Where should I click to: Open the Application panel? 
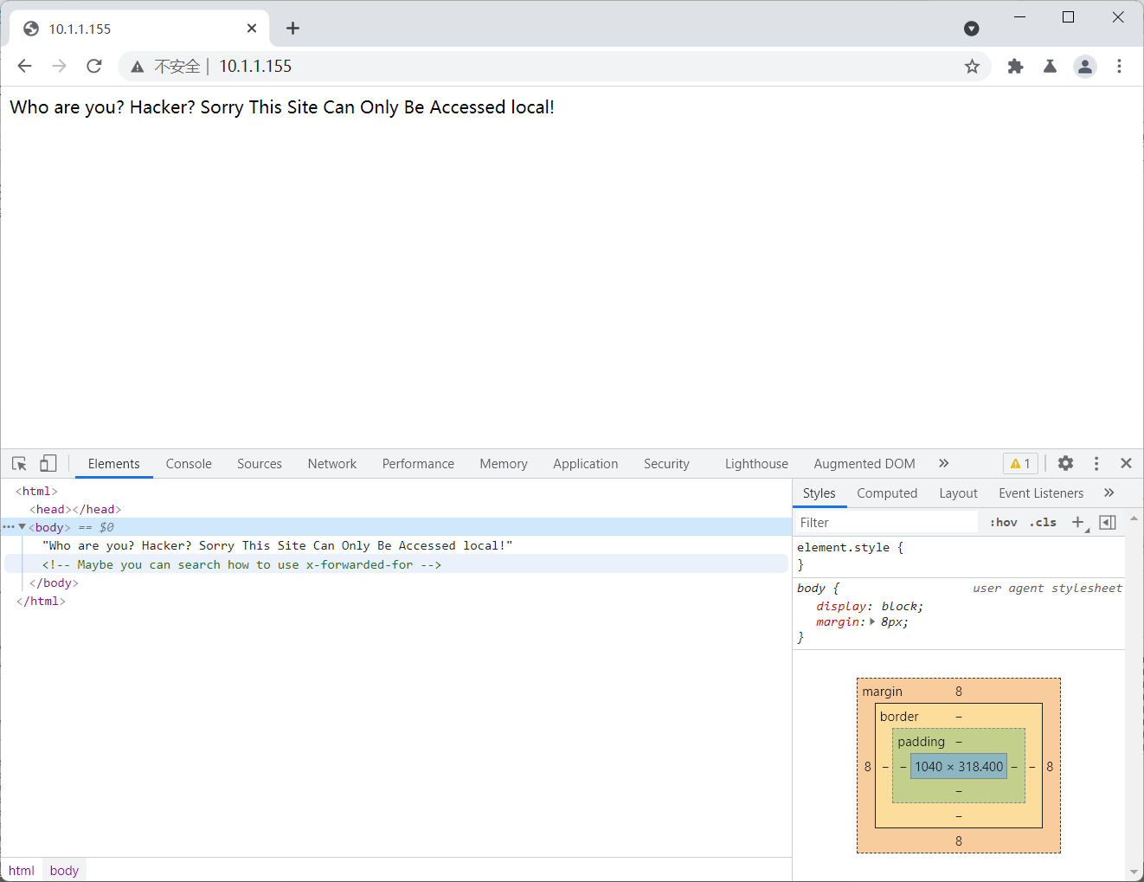(x=586, y=464)
